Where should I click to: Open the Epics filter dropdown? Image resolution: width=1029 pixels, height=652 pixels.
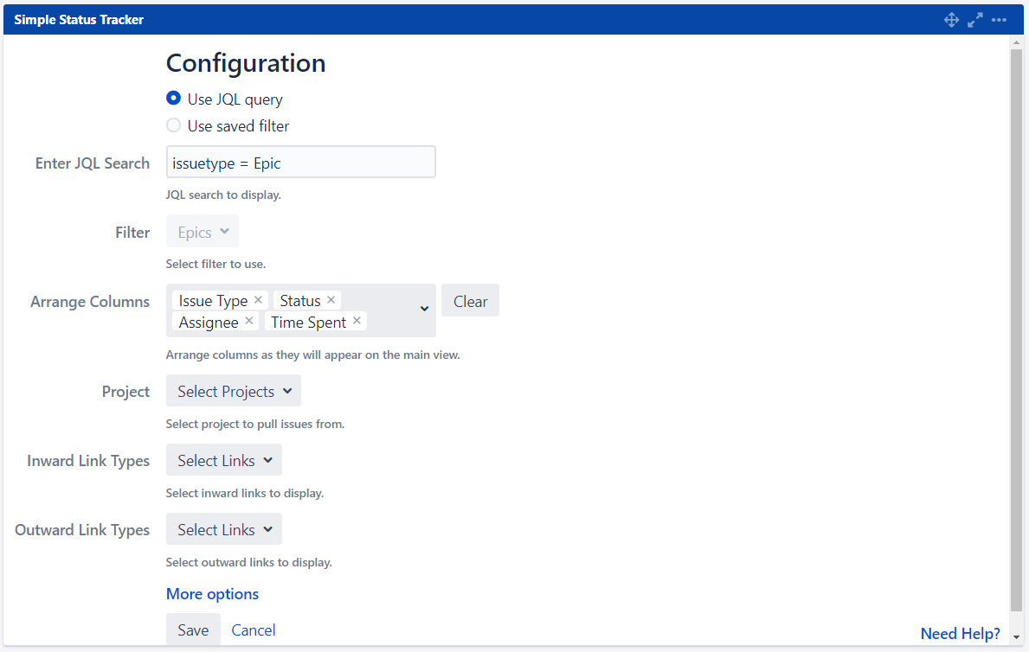pos(203,232)
